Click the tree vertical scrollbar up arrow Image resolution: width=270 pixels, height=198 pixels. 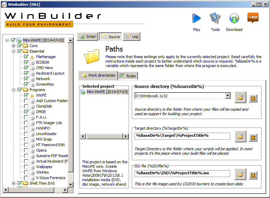coord(70,40)
